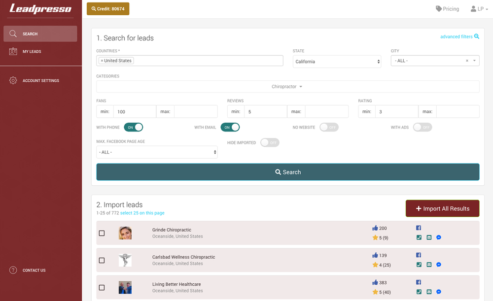This screenshot has width=493, height=301.
Task: Open the Search sidebar item
Action: point(40,33)
